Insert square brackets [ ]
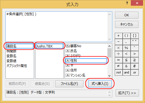The width and height of the screenshot is (145, 103). coord(135,36)
